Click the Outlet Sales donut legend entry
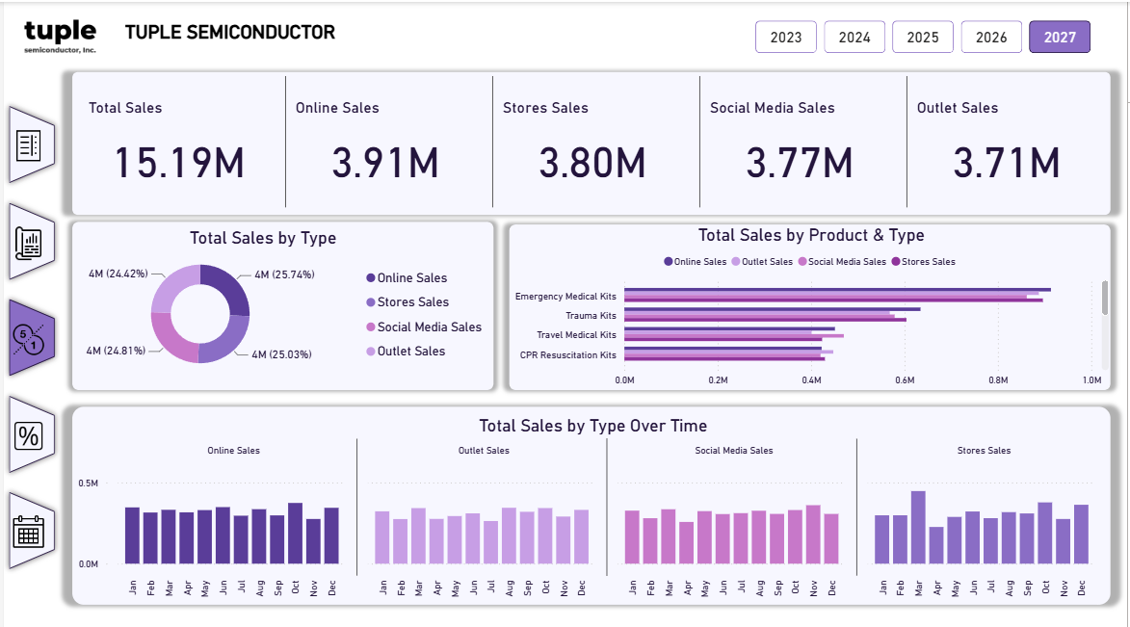1130x627 pixels. (406, 351)
